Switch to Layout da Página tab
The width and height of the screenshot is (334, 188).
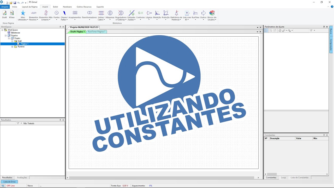pos(30,7)
